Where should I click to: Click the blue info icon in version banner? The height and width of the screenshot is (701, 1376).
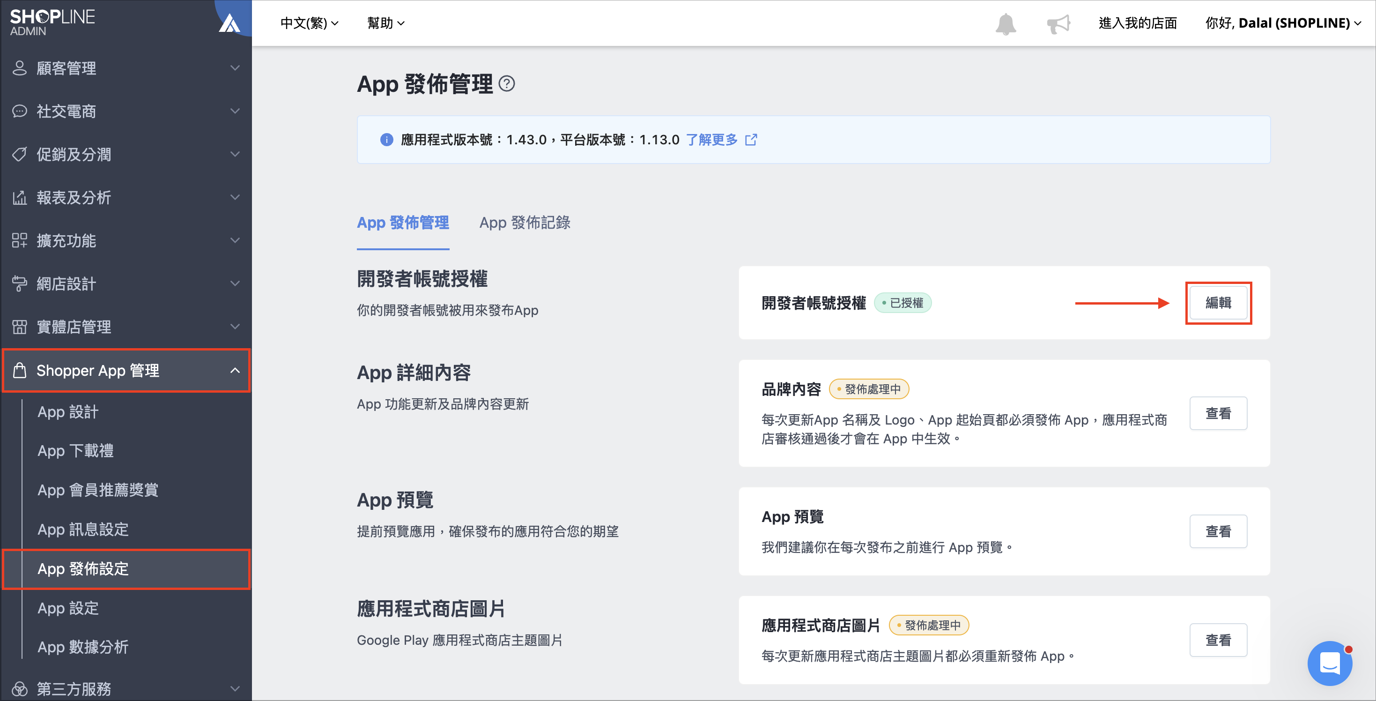(386, 140)
